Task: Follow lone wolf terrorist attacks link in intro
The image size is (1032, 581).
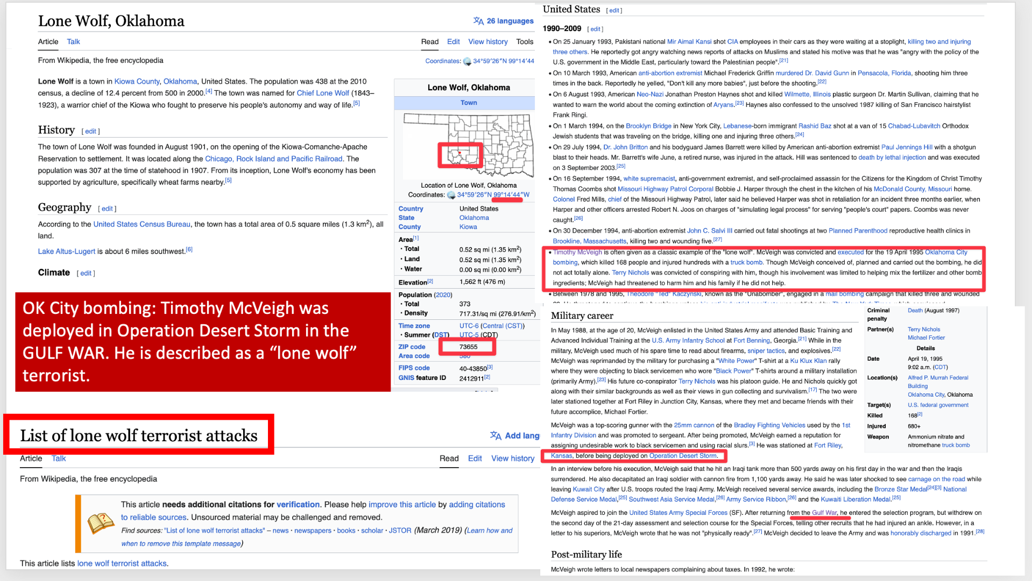Action: pos(122,564)
